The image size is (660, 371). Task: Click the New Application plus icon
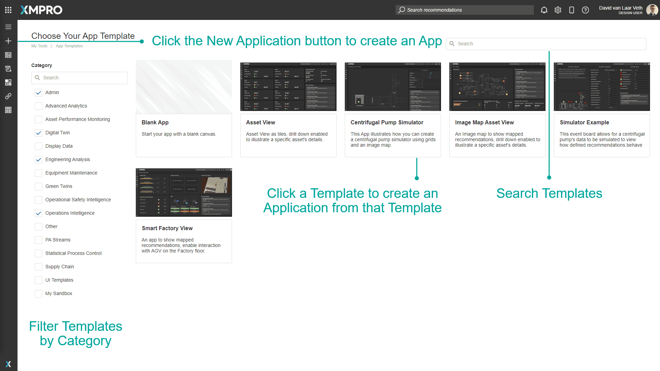8,41
